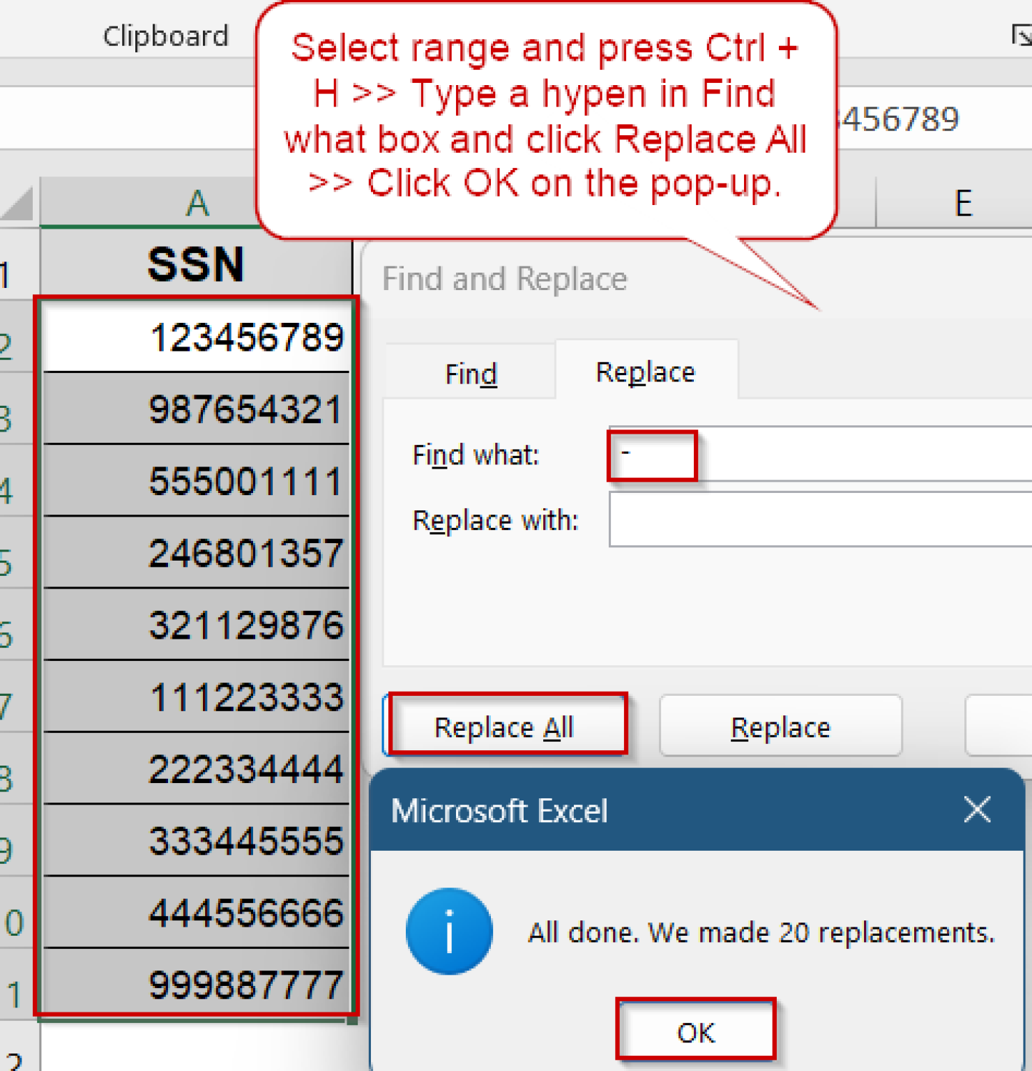Select the SSN header cell

click(196, 265)
